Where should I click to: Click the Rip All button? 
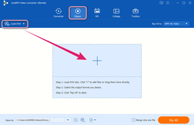(174, 120)
